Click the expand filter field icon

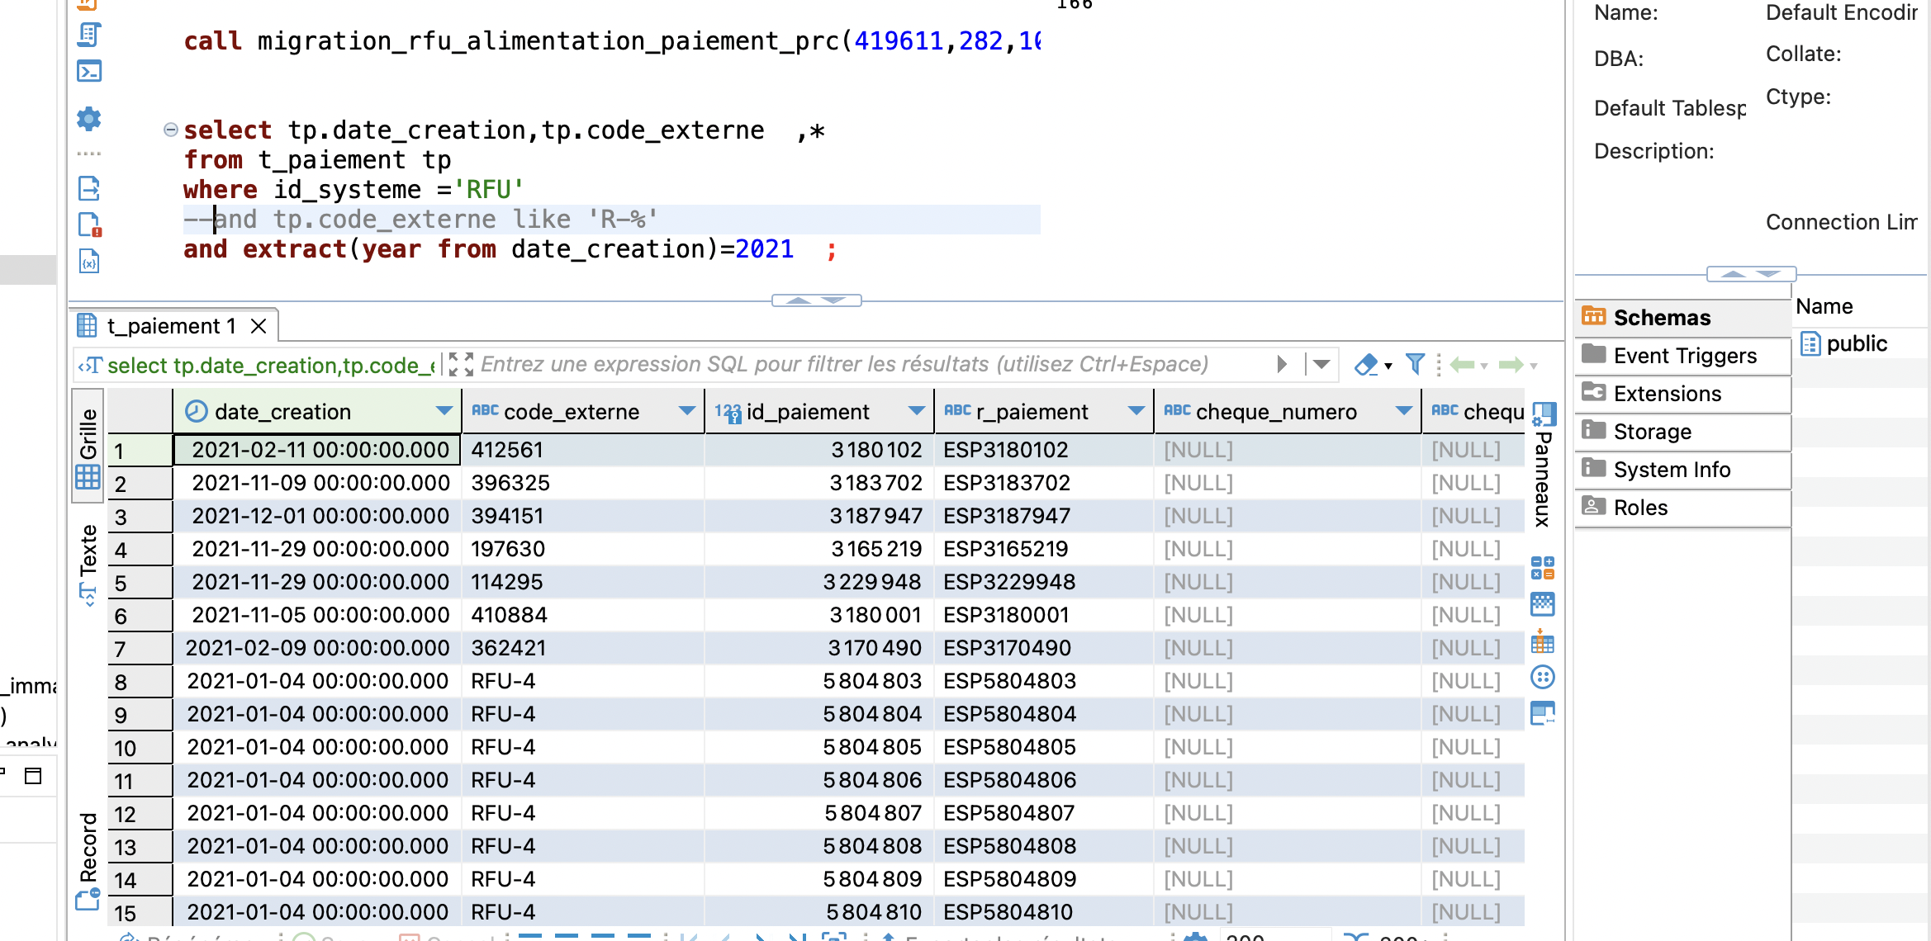tap(461, 364)
